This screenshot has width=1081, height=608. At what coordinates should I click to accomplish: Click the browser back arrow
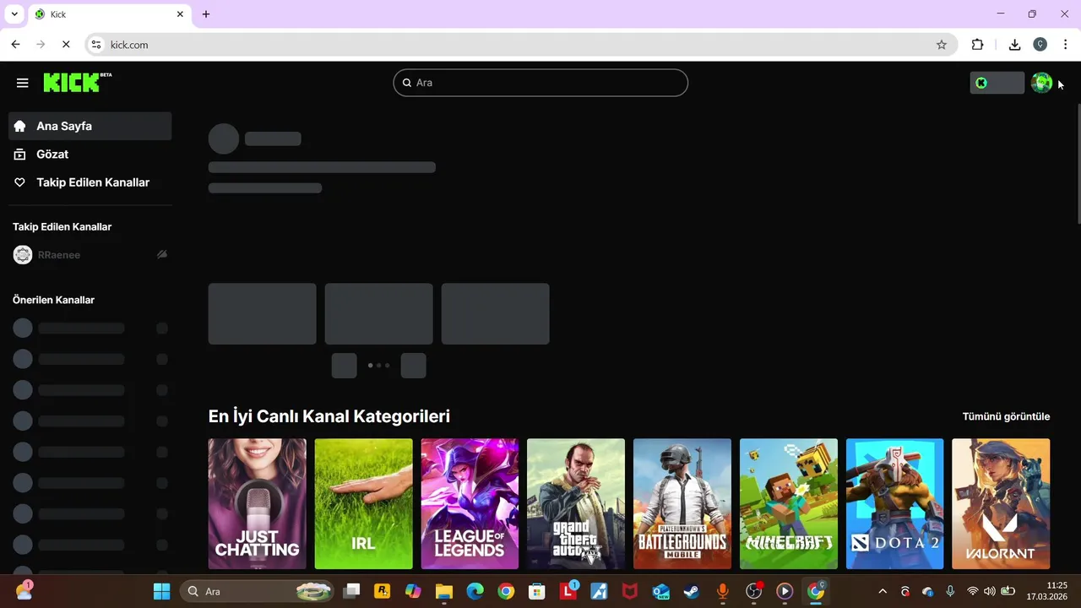15,45
